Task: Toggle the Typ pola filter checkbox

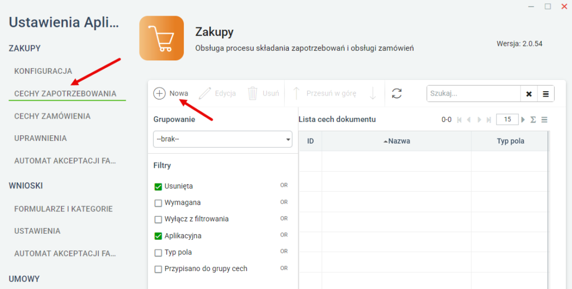Action: point(158,253)
